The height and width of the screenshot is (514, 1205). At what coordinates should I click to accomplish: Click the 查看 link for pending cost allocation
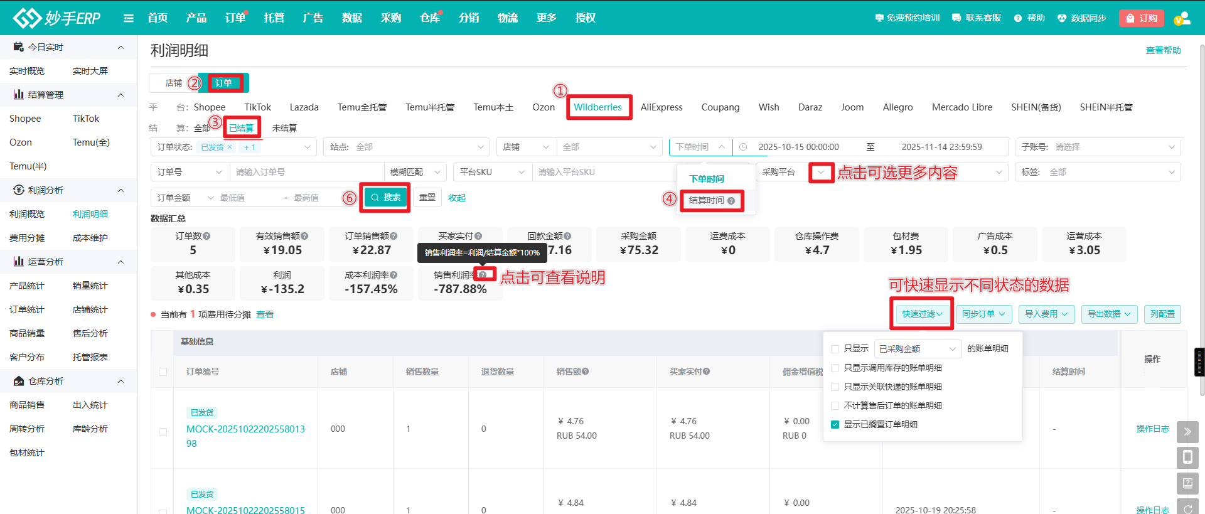tap(265, 314)
